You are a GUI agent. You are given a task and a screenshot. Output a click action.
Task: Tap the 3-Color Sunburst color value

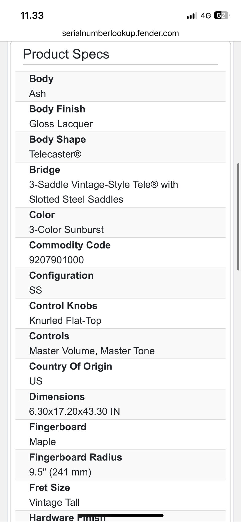[66, 230]
